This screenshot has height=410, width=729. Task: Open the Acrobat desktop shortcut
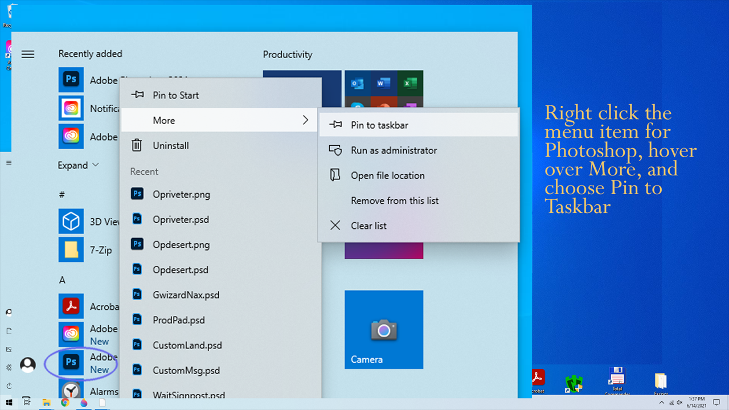click(x=537, y=381)
